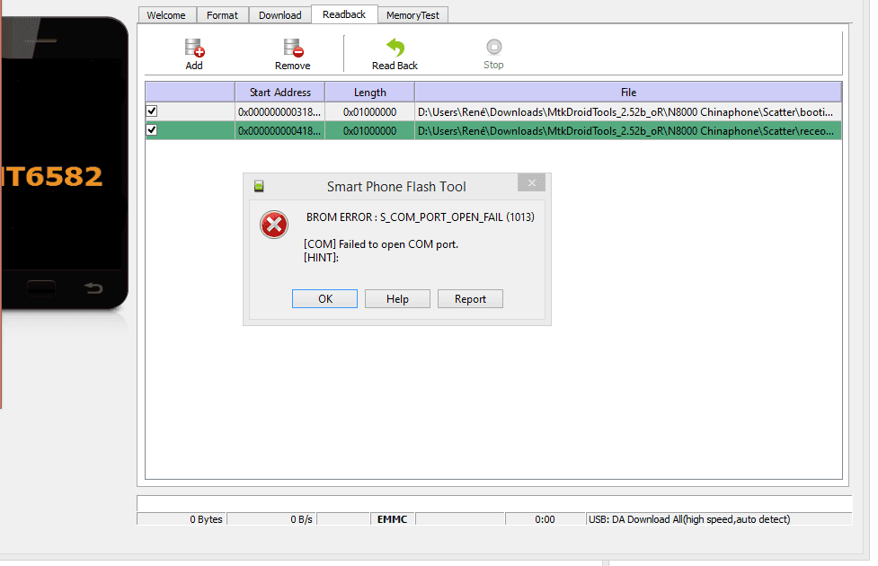Click the red error icon in dialog
This screenshot has height=566, width=878.
click(x=274, y=226)
